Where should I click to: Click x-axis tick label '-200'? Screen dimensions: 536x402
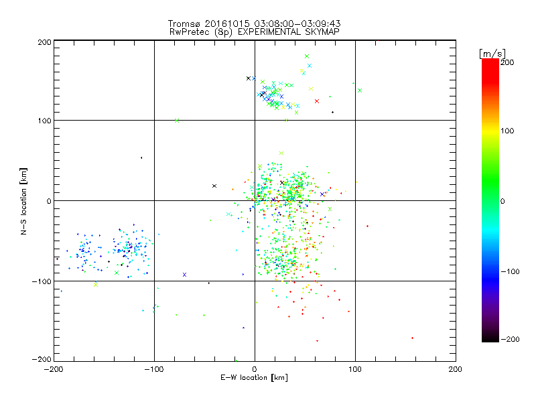(x=54, y=369)
